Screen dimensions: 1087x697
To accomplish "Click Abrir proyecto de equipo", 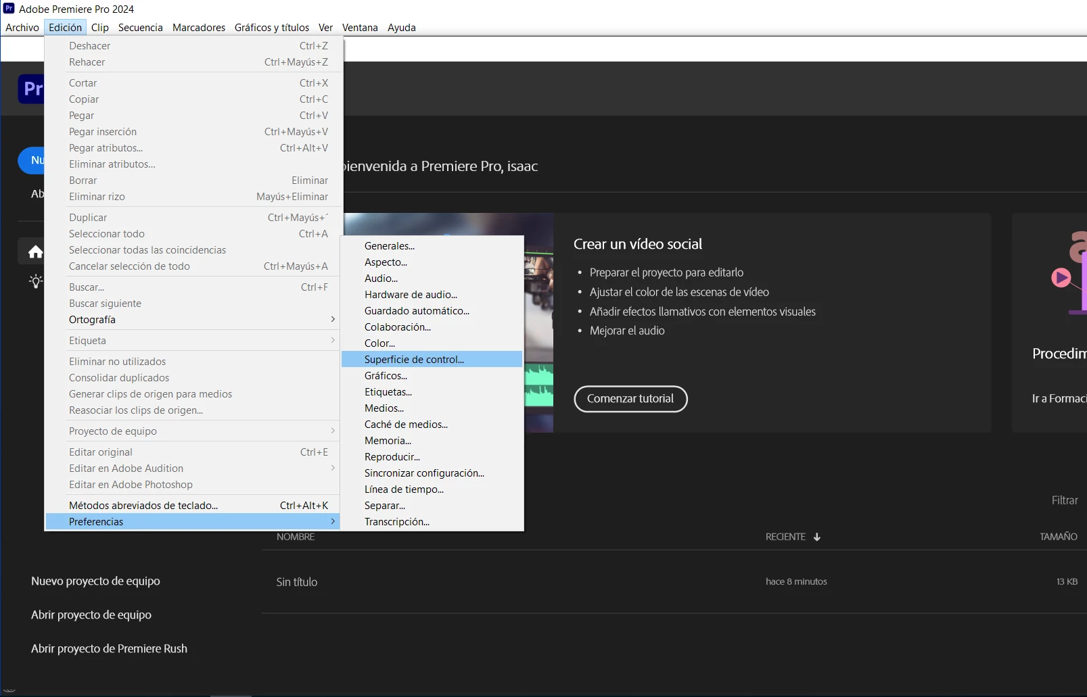I will (91, 615).
